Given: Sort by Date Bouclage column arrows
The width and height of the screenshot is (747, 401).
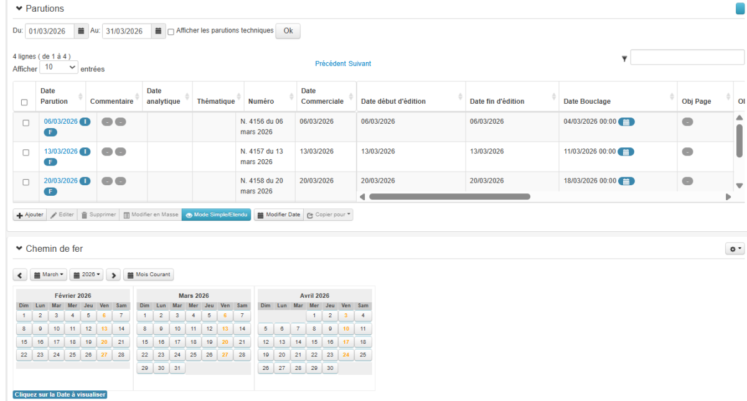Looking at the screenshot, I should coord(672,96).
